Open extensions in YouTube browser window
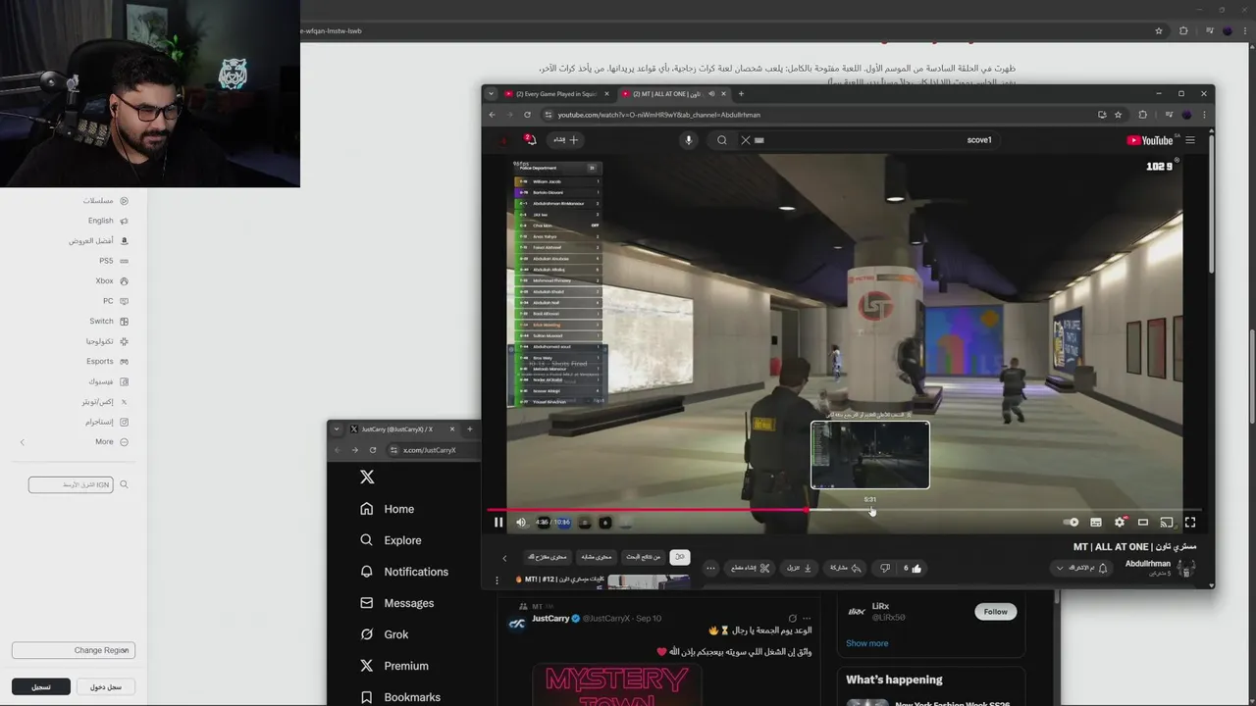Screen dimensions: 1256x706 tap(1143, 115)
